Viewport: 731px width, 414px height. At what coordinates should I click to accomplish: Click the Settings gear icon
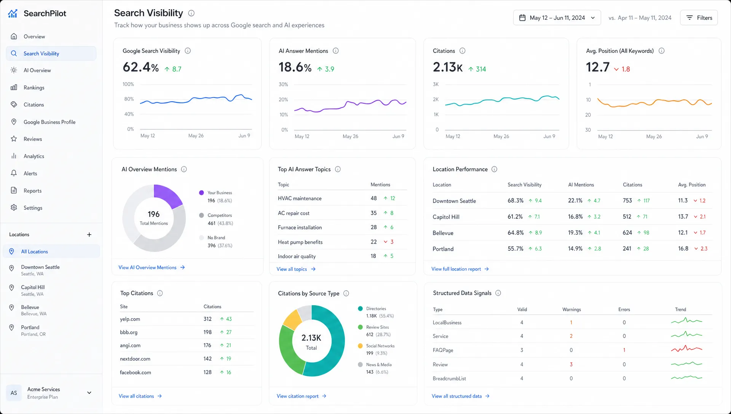tap(14, 207)
